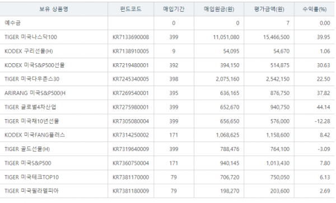The image size is (336, 203).
Task: Click the 매입원금(원) column header
Action: click(x=219, y=9)
